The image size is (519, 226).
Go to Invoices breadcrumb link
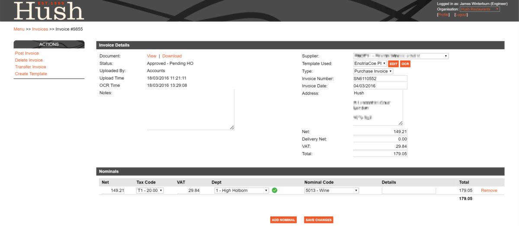(40, 29)
